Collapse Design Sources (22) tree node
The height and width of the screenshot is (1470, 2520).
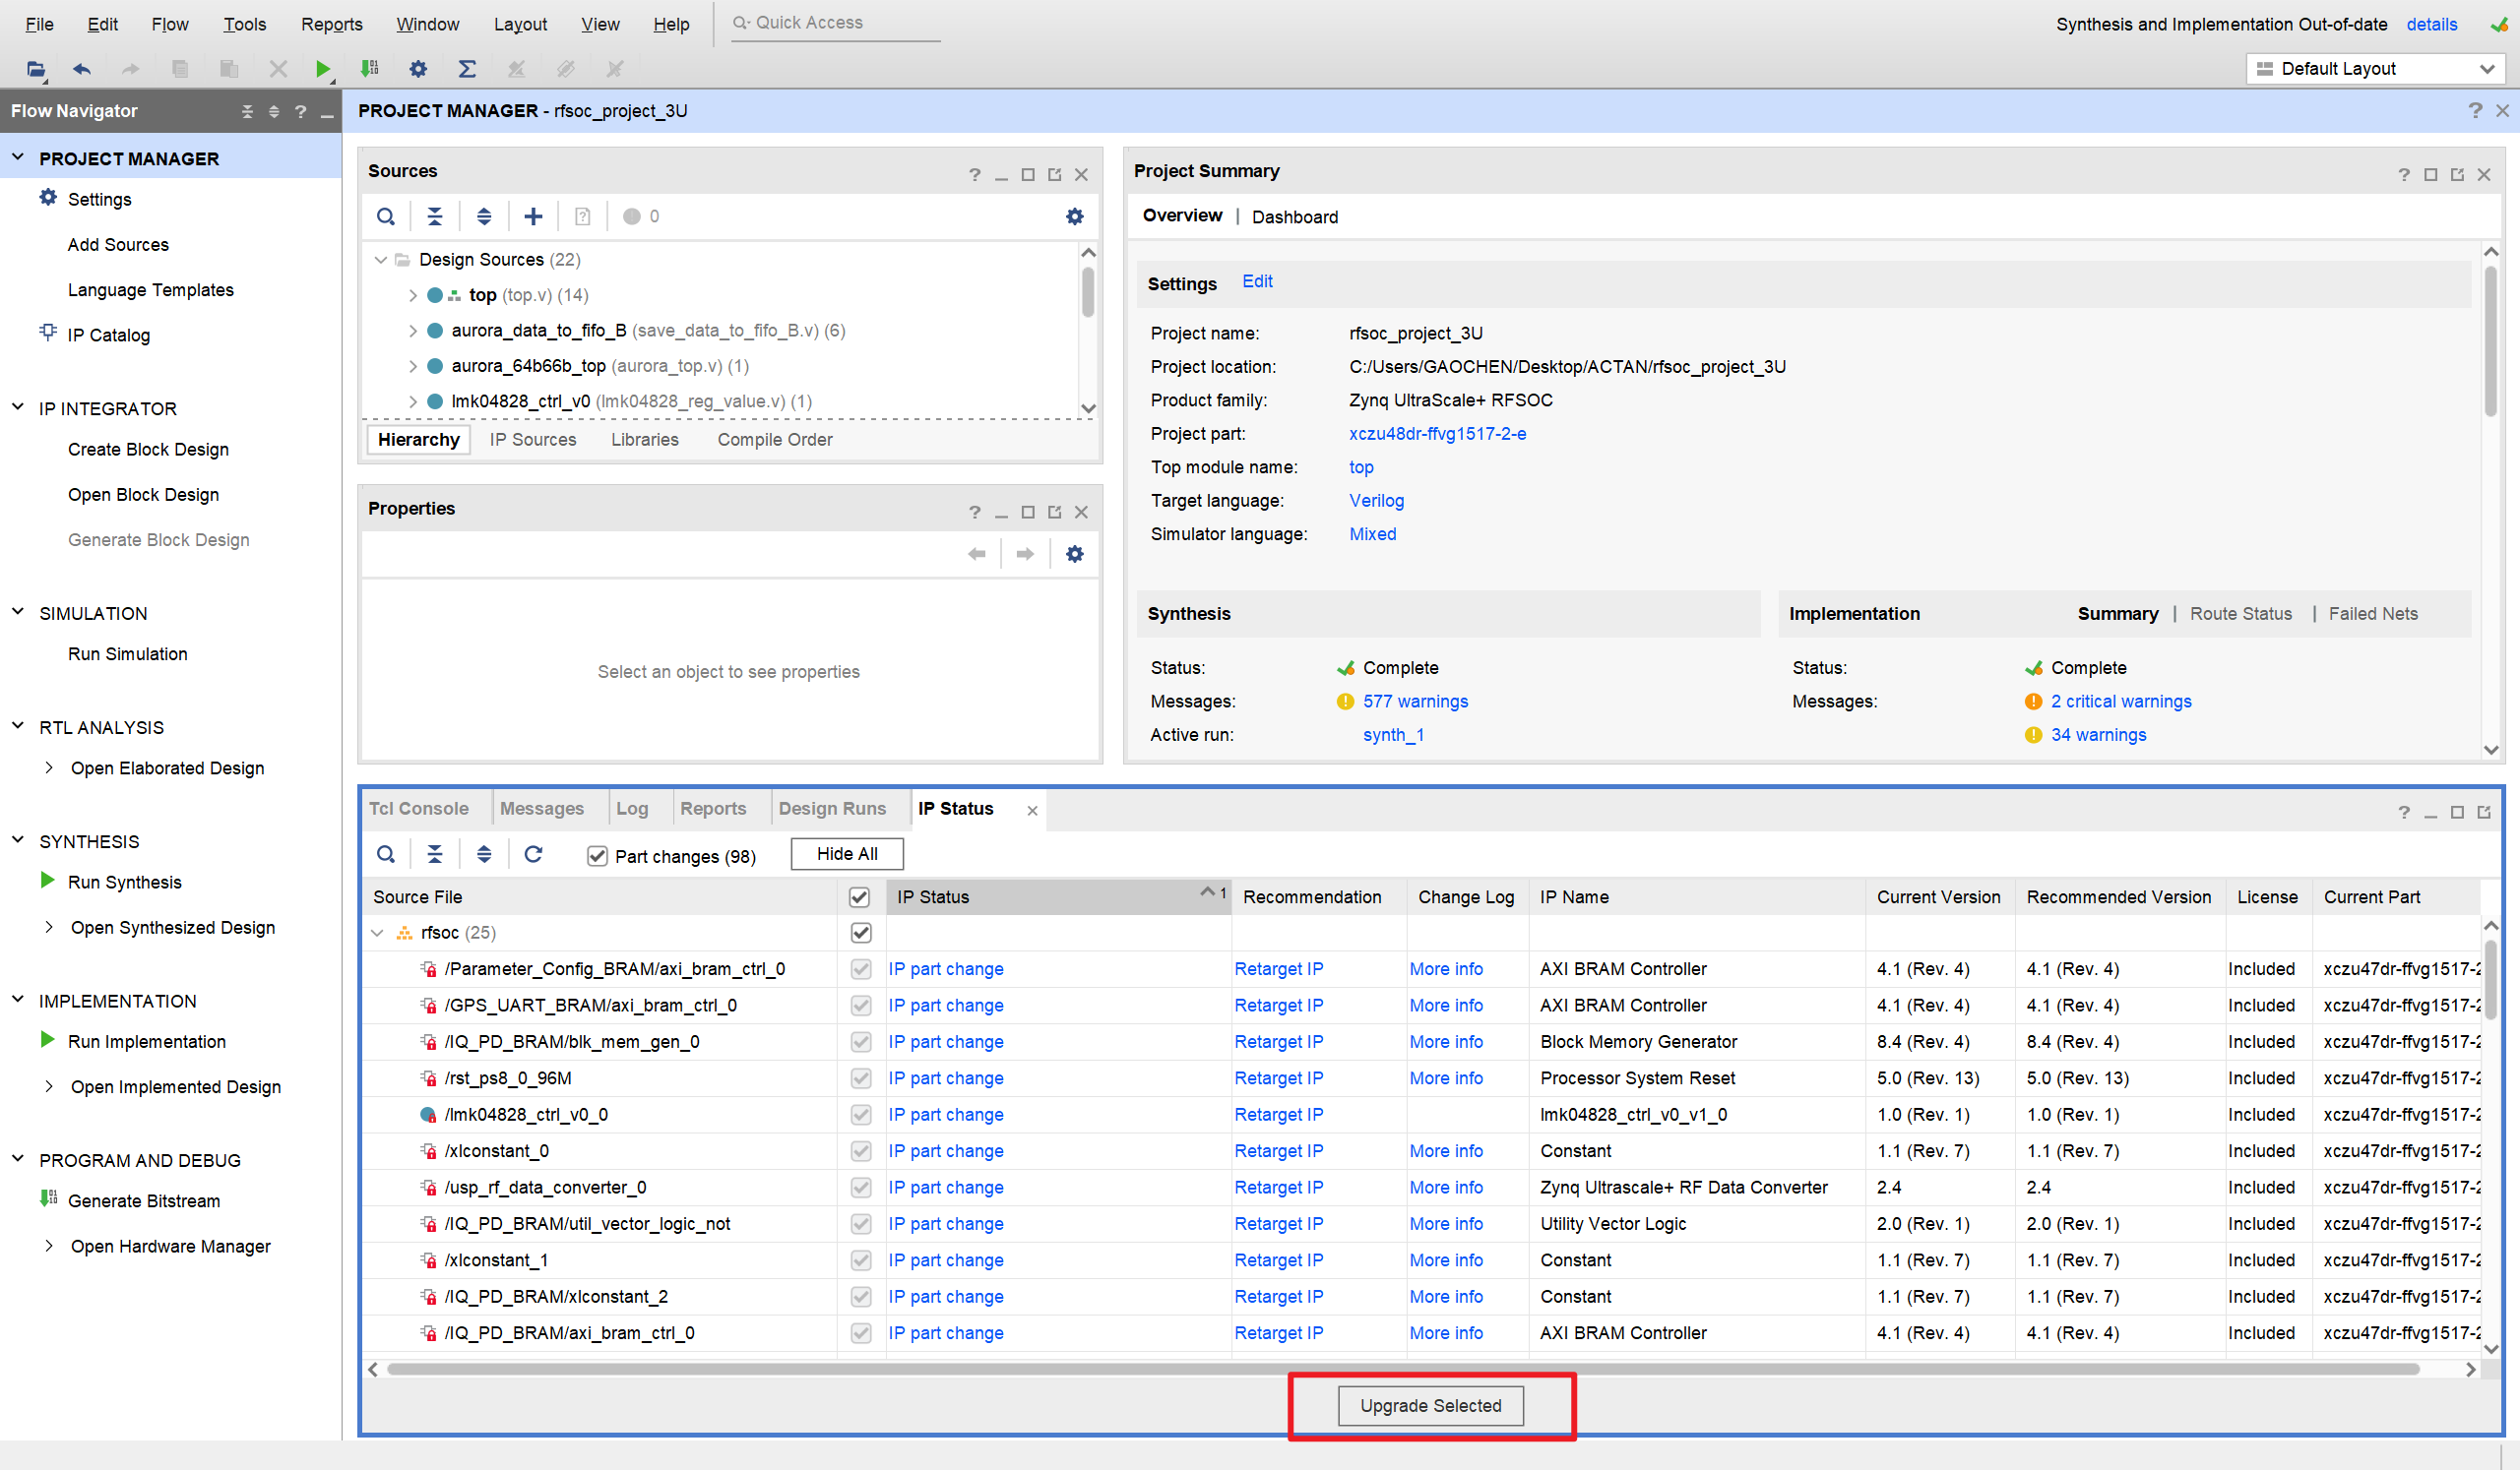[x=380, y=260]
